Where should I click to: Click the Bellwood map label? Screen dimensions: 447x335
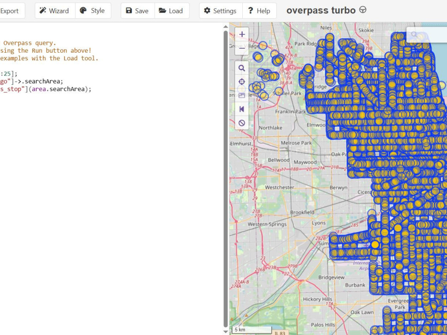(278, 160)
